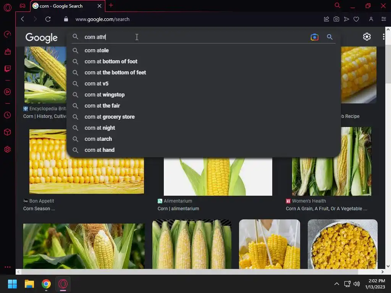Take a snapshot with the camera icon

coord(336,19)
